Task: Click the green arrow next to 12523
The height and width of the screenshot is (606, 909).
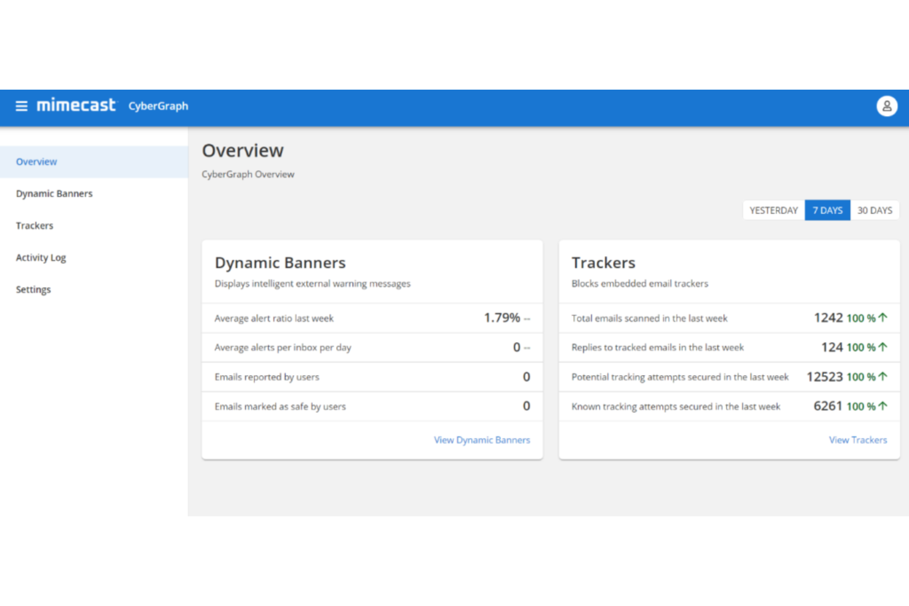Action: click(883, 376)
